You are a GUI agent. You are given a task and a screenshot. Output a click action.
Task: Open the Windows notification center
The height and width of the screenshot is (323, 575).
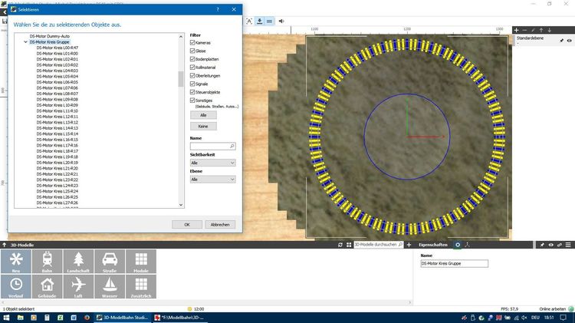pyautogui.click(x=563, y=318)
